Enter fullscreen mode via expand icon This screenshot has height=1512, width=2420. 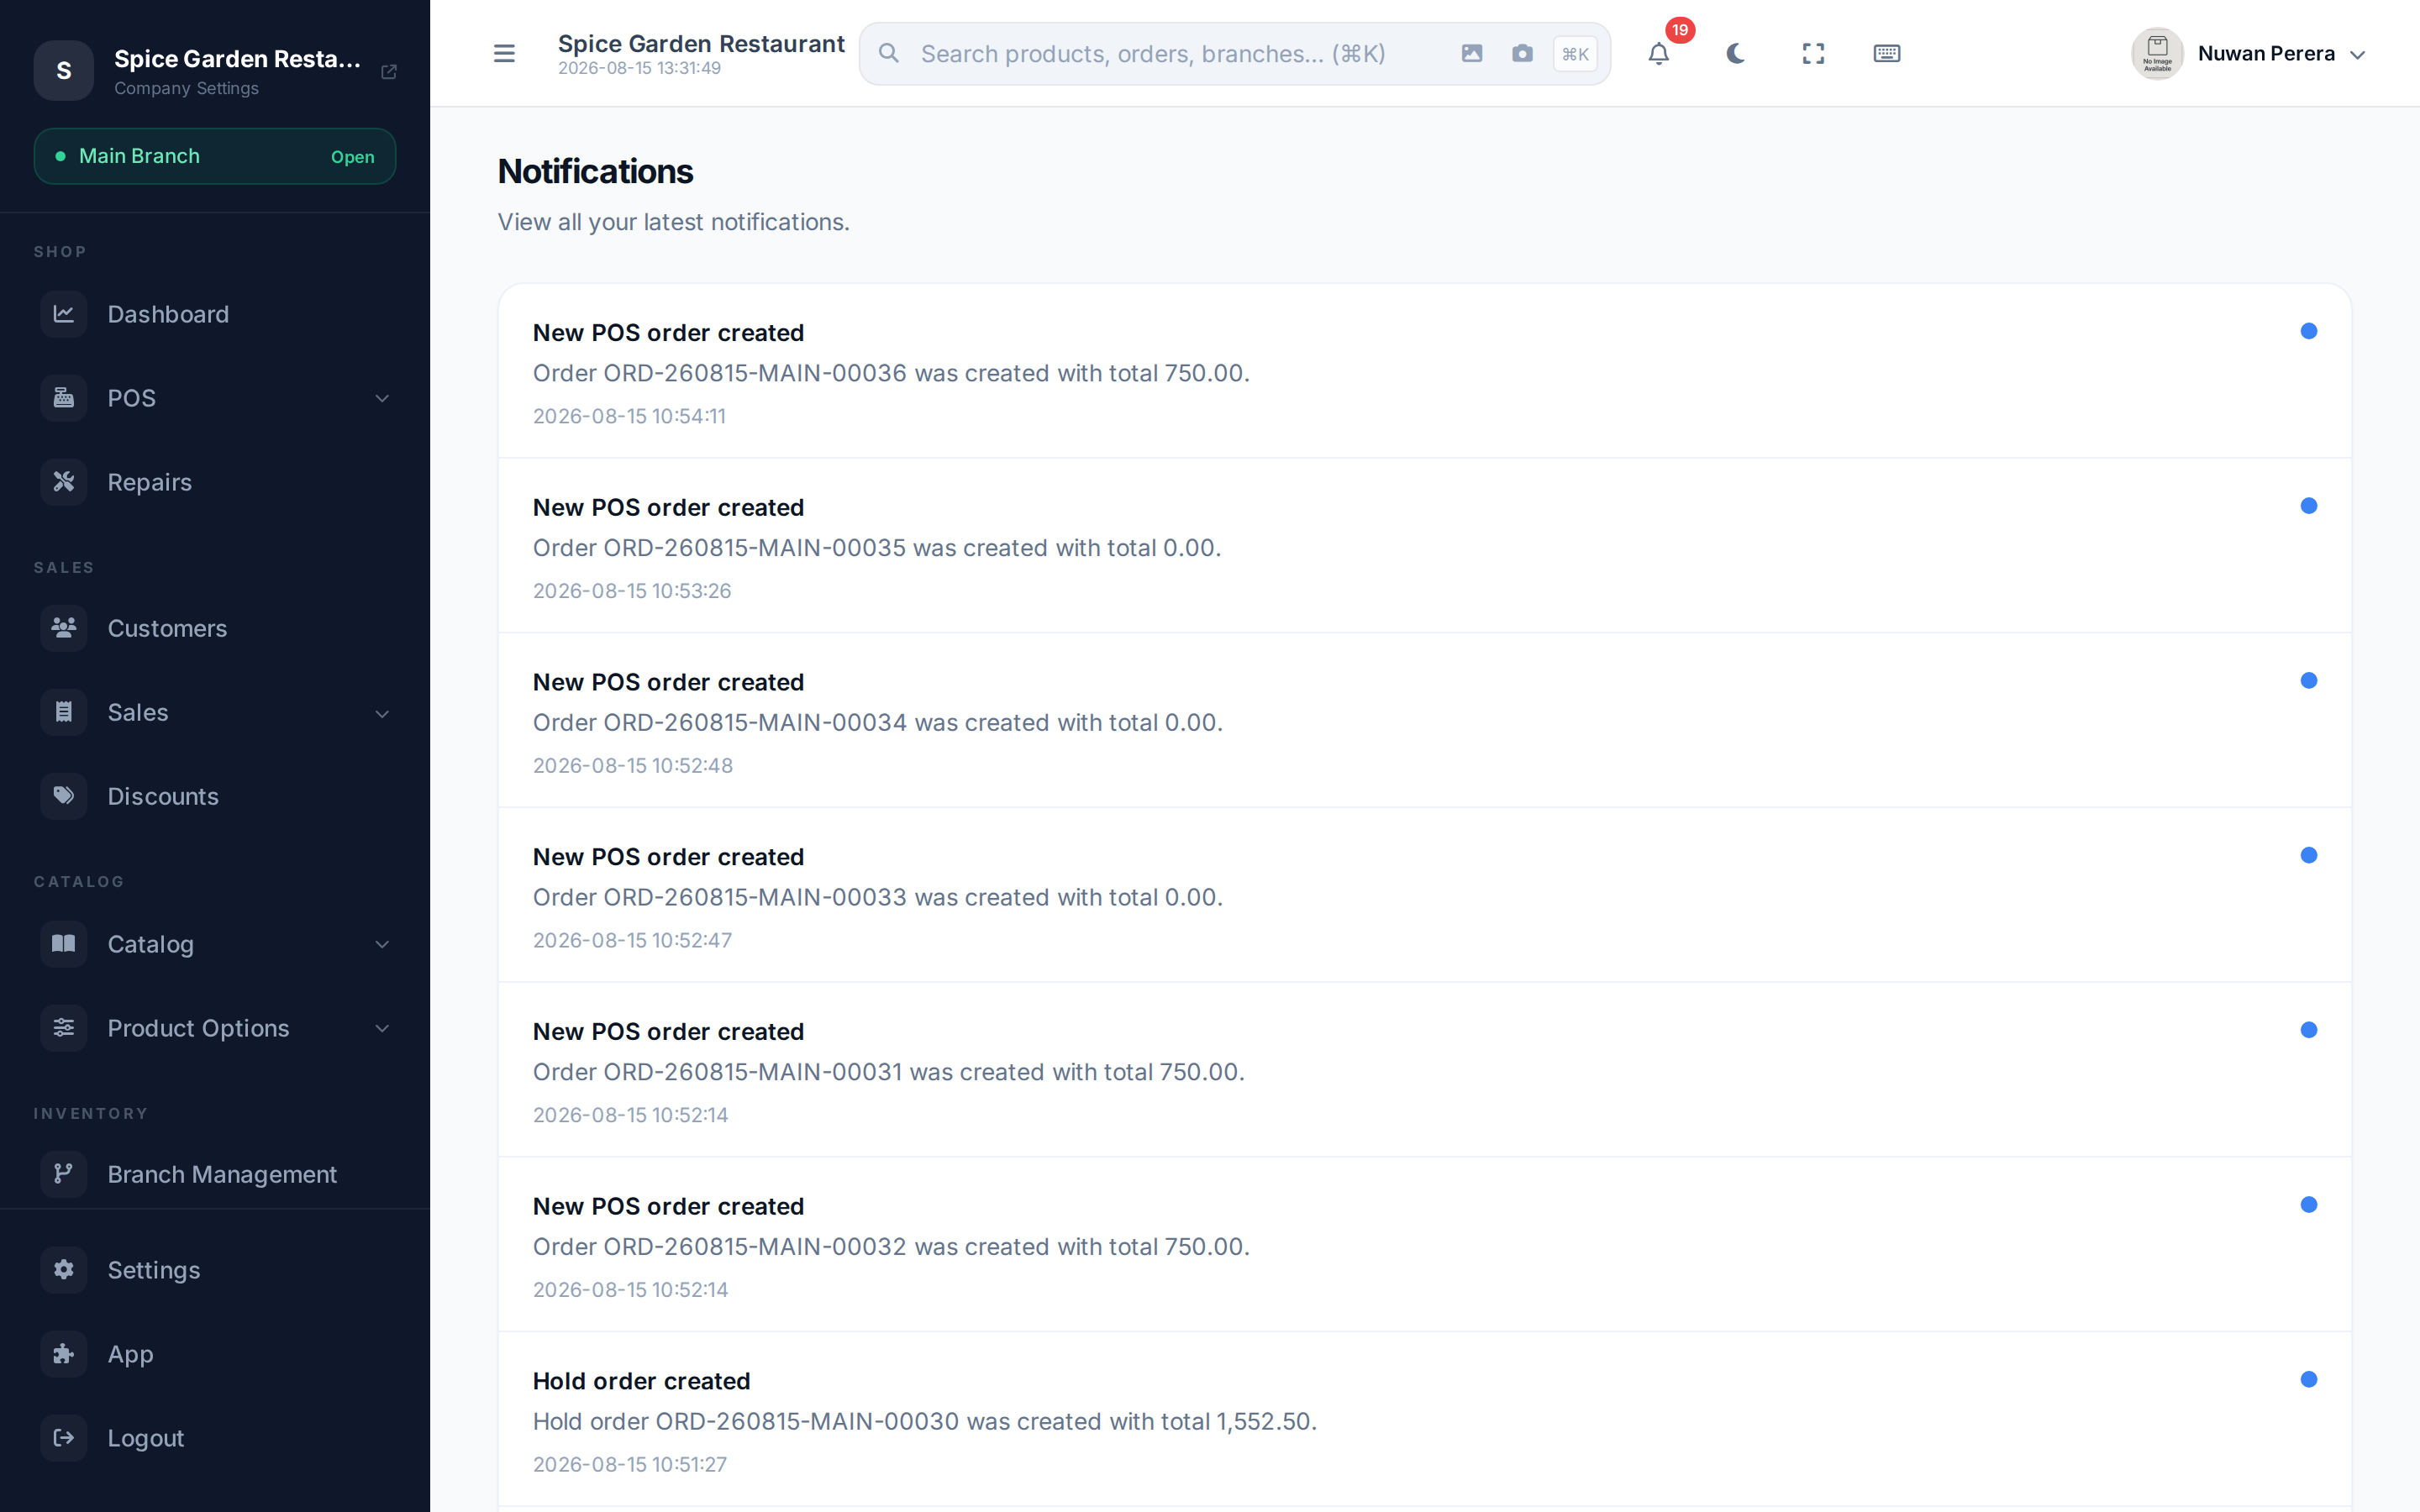coord(1813,54)
